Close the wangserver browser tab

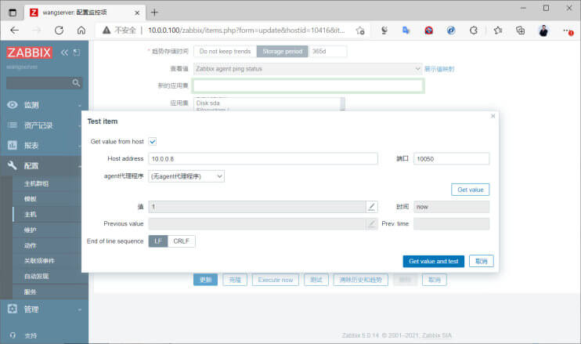137,13
